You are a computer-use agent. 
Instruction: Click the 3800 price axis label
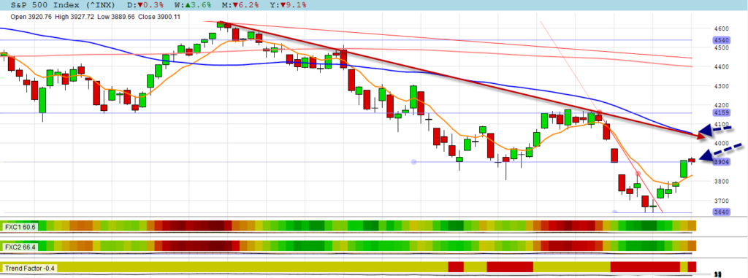pyautogui.click(x=721, y=182)
